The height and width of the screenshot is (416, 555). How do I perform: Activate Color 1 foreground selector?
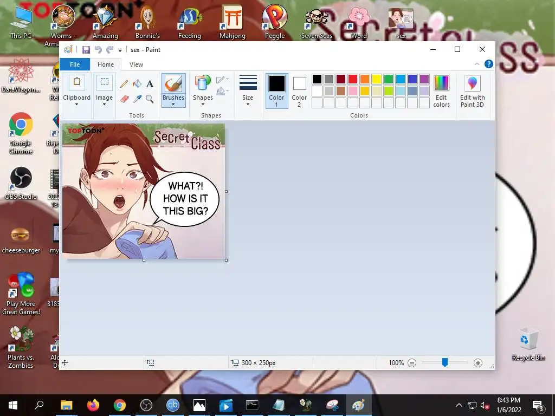tap(276, 91)
